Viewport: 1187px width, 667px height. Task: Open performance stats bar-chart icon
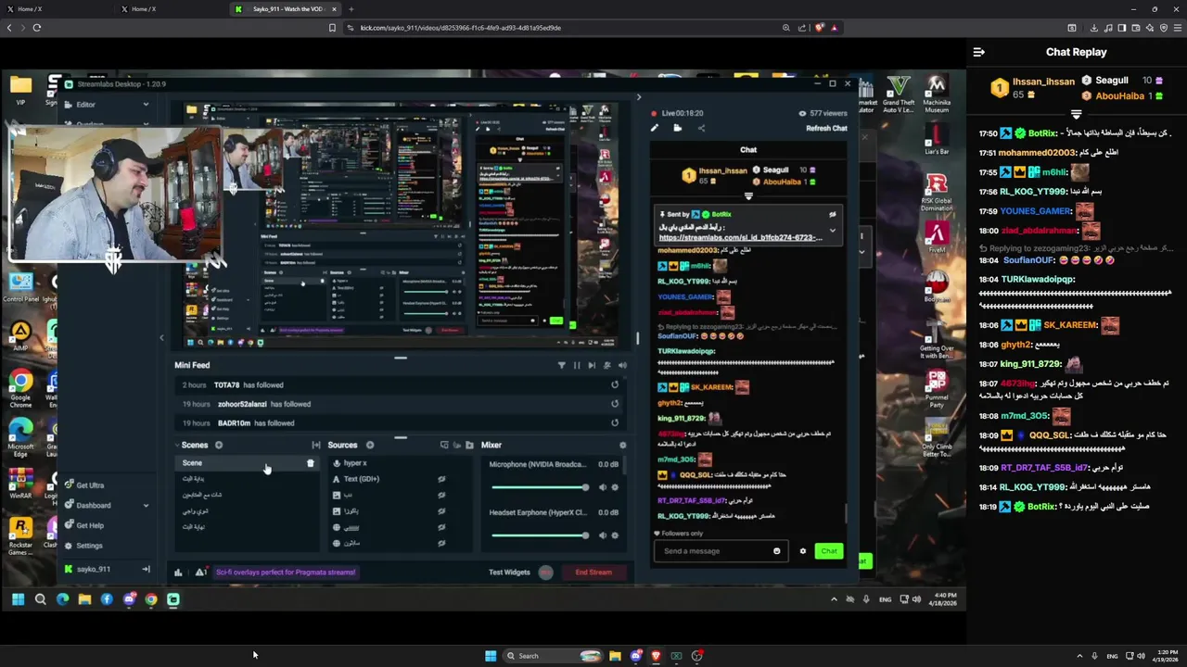point(178,572)
